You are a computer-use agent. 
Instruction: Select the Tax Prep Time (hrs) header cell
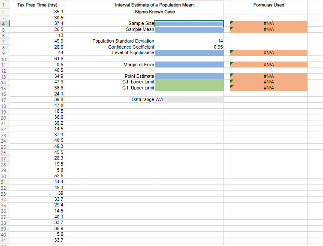(x=37, y=5)
